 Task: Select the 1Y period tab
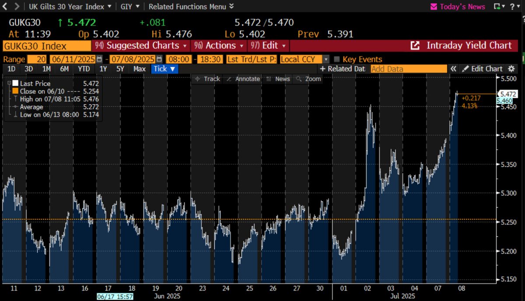[103, 69]
